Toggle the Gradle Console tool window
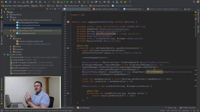 click(187, 108)
